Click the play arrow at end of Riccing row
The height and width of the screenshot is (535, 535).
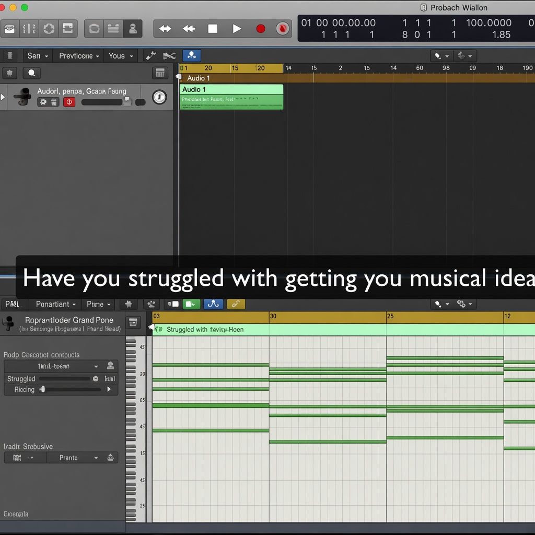[x=109, y=389]
